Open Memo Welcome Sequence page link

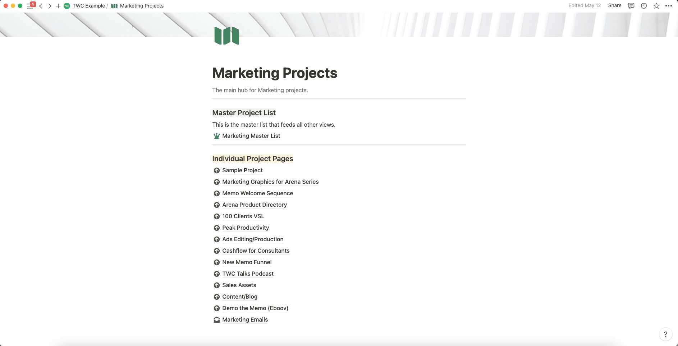tap(257, 193)
